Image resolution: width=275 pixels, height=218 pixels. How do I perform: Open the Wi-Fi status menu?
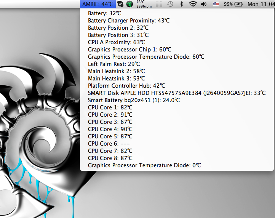(193, 4)
